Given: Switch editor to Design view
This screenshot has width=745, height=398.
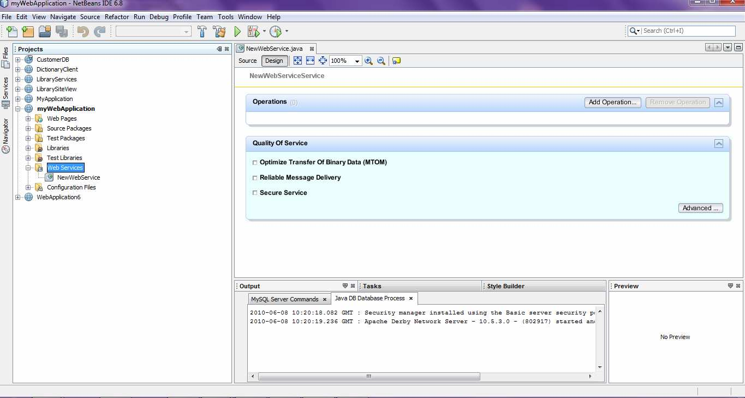Looking at the screenshot, I should pyautogui.click(x=275, y=61).
